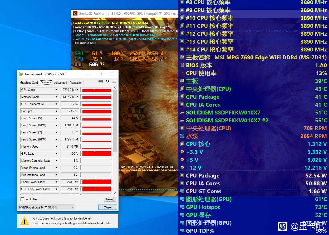Screen dimensions: 329x235
Task: Take a GPU-Z screenshot with the camera icon
Action: (100, 81)
